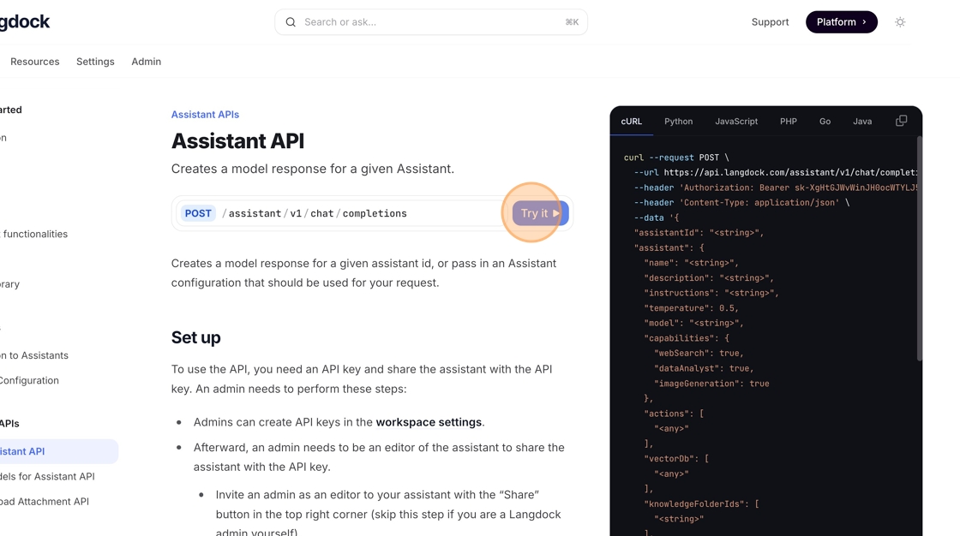
Task: Click the code panel vertical scrollbar
Action: click(x=919, y=248)
